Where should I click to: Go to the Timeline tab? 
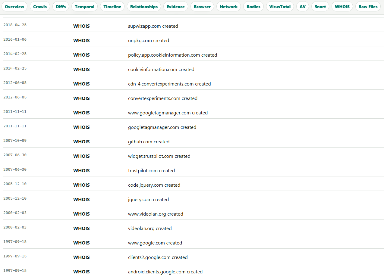(112, 7)
